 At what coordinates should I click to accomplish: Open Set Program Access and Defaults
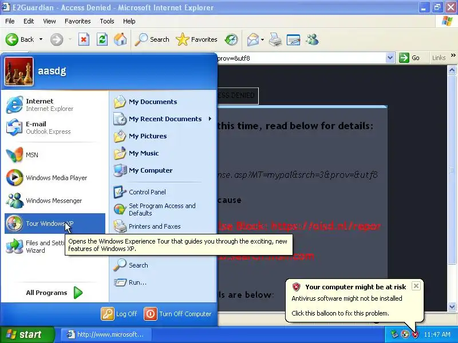coord(163,209)
